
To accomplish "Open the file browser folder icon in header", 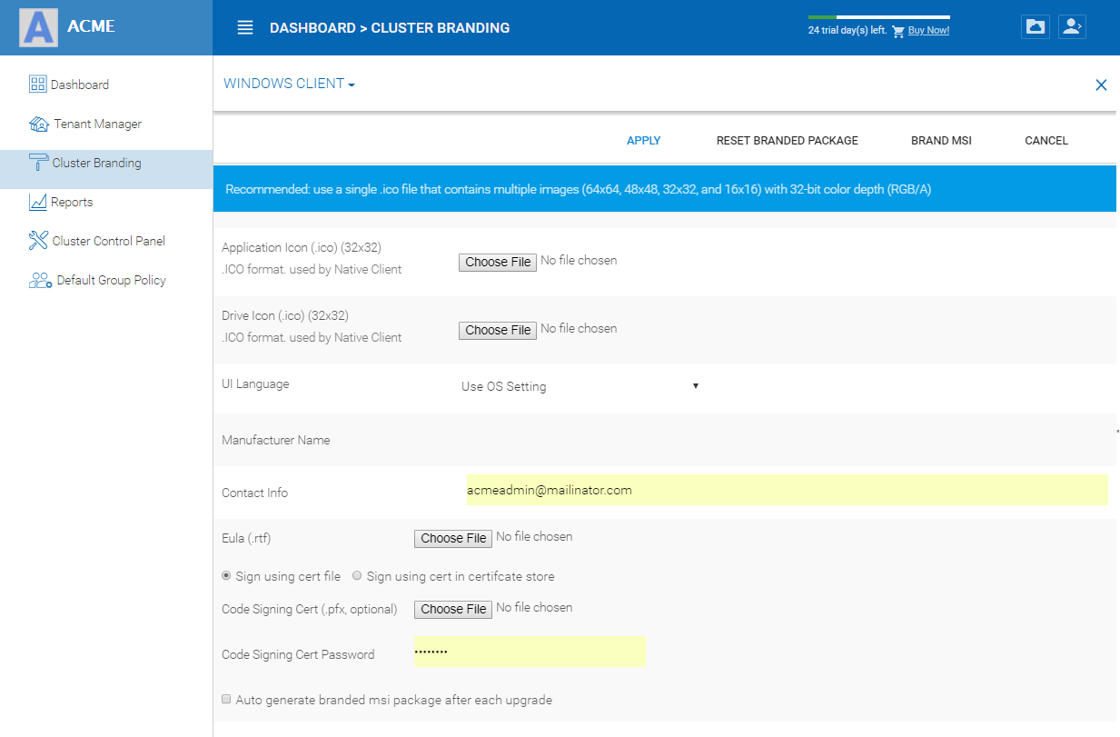I will tap(1035, 26).
